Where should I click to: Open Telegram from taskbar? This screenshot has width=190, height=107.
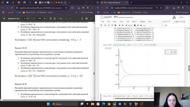tap(120, 104)
